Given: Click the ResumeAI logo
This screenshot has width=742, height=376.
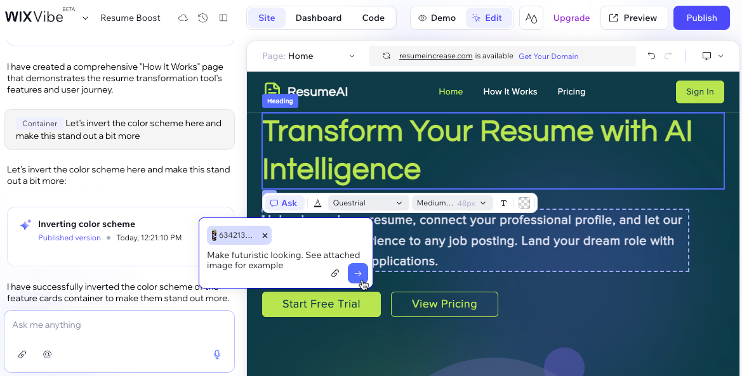Looking at the screenshot, I should [x=306, y=91].
